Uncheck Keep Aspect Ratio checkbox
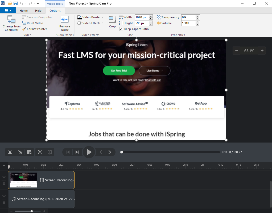This screenshot has height=213, width=272. pos(121,29)
